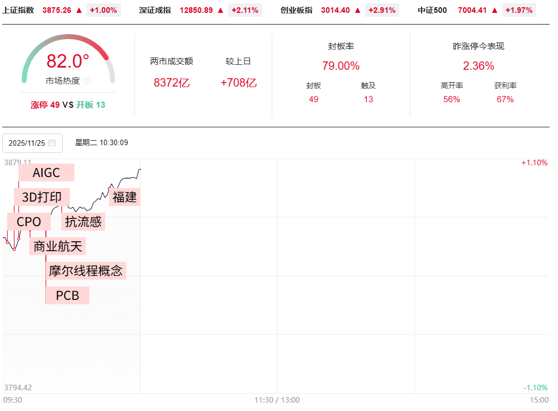This screenshot has width=558, height=411.
Task: Click the 82.0° market heat gauge
Action: (68, 61)
